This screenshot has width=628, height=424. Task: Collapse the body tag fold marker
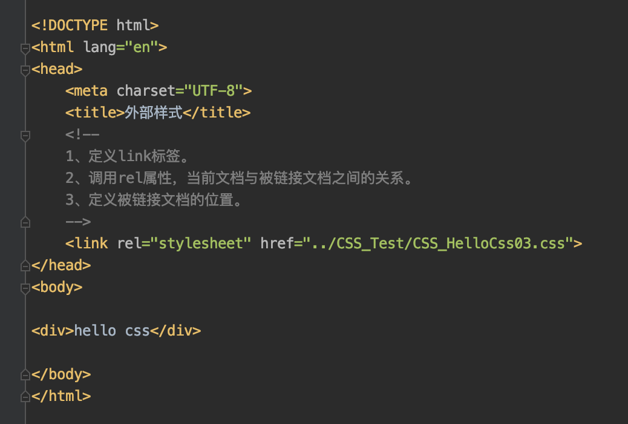(25, 288)
